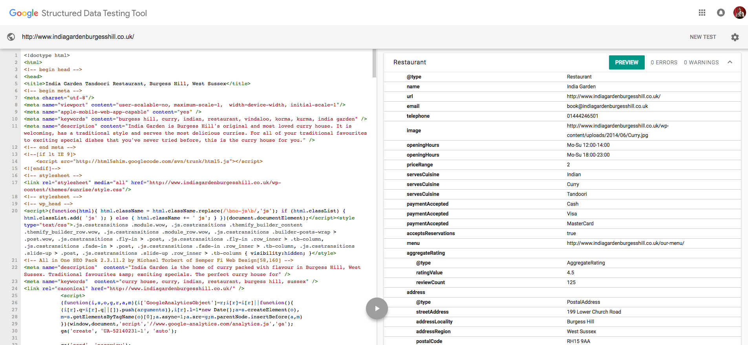The height and width of the screenshot is (345, 748).
Task: Click the PostalAddress type value
Action: coord(583,302)
